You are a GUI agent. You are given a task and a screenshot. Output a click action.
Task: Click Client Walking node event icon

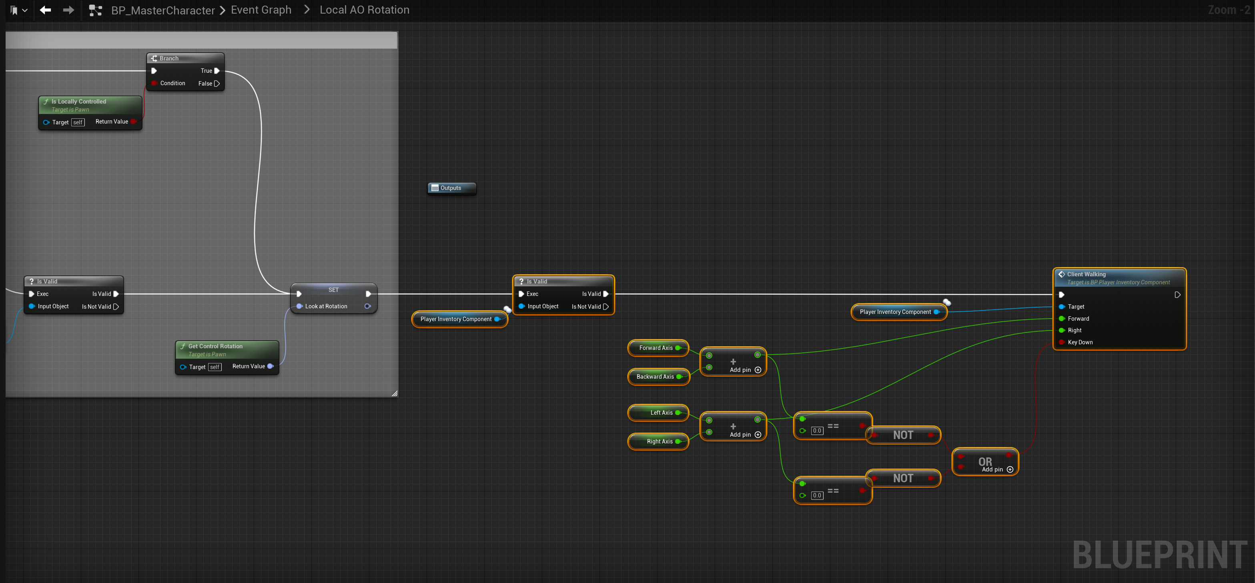click(x=1061, y=274)
